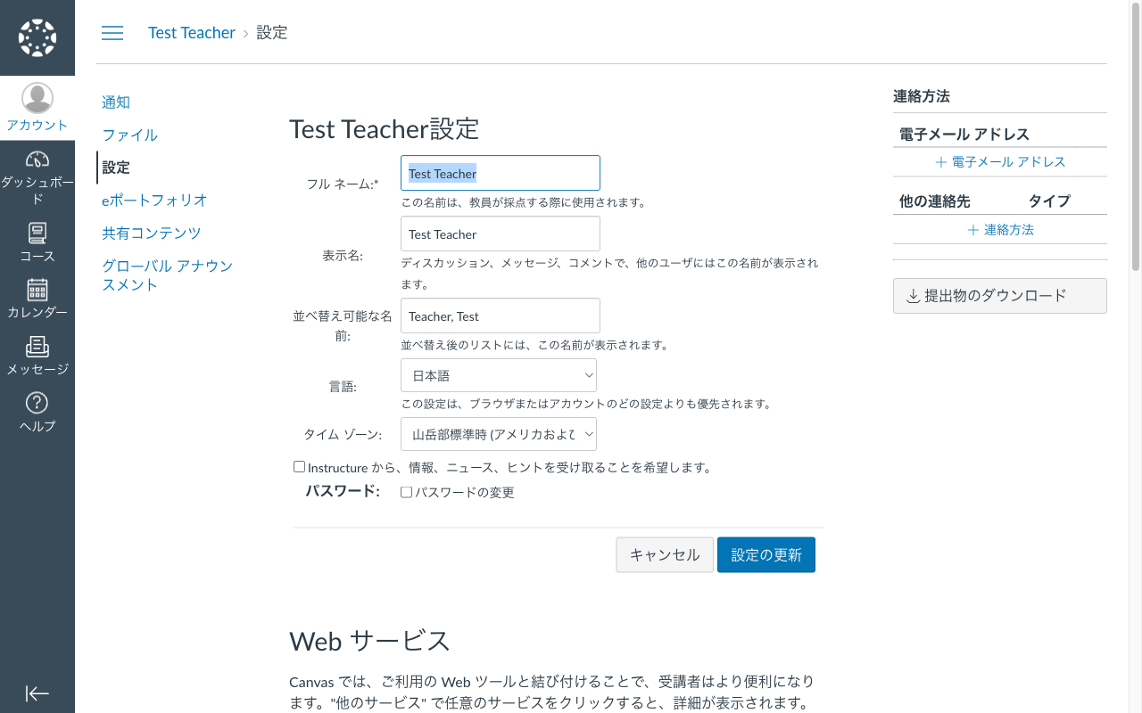Click the フル ネーム input field
The width and height of the screenshot is (1142, 713).
point(500,173)
